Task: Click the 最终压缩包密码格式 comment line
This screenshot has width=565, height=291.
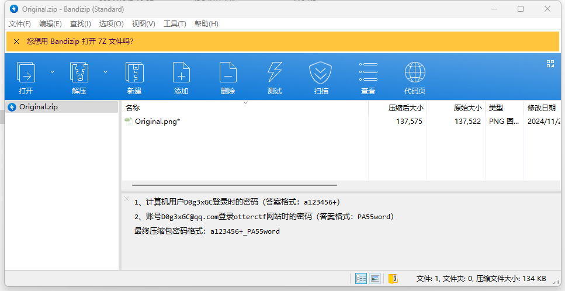Action: pyautogui.click(x=207, y=231)
